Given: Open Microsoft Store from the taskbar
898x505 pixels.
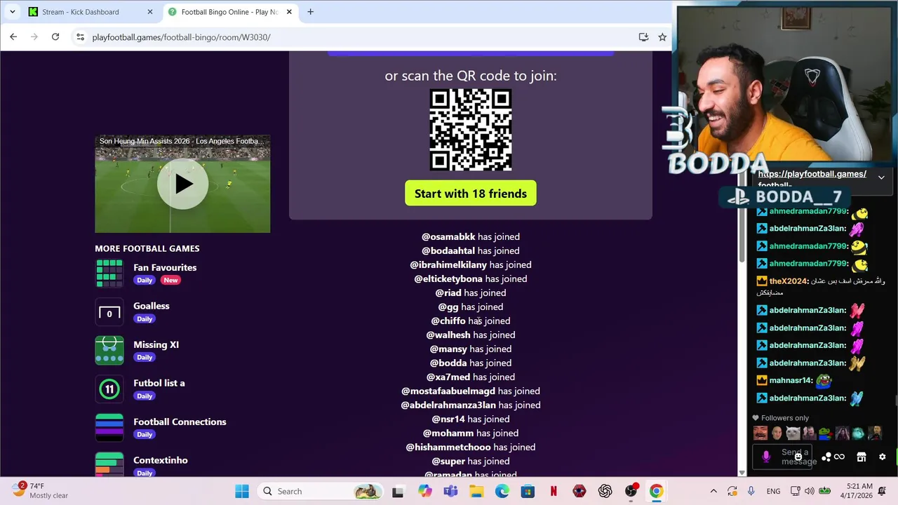Looking at the screenshot, I should tap(528, 491).
